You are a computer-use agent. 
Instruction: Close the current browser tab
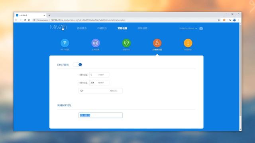(x=44, y=15)
